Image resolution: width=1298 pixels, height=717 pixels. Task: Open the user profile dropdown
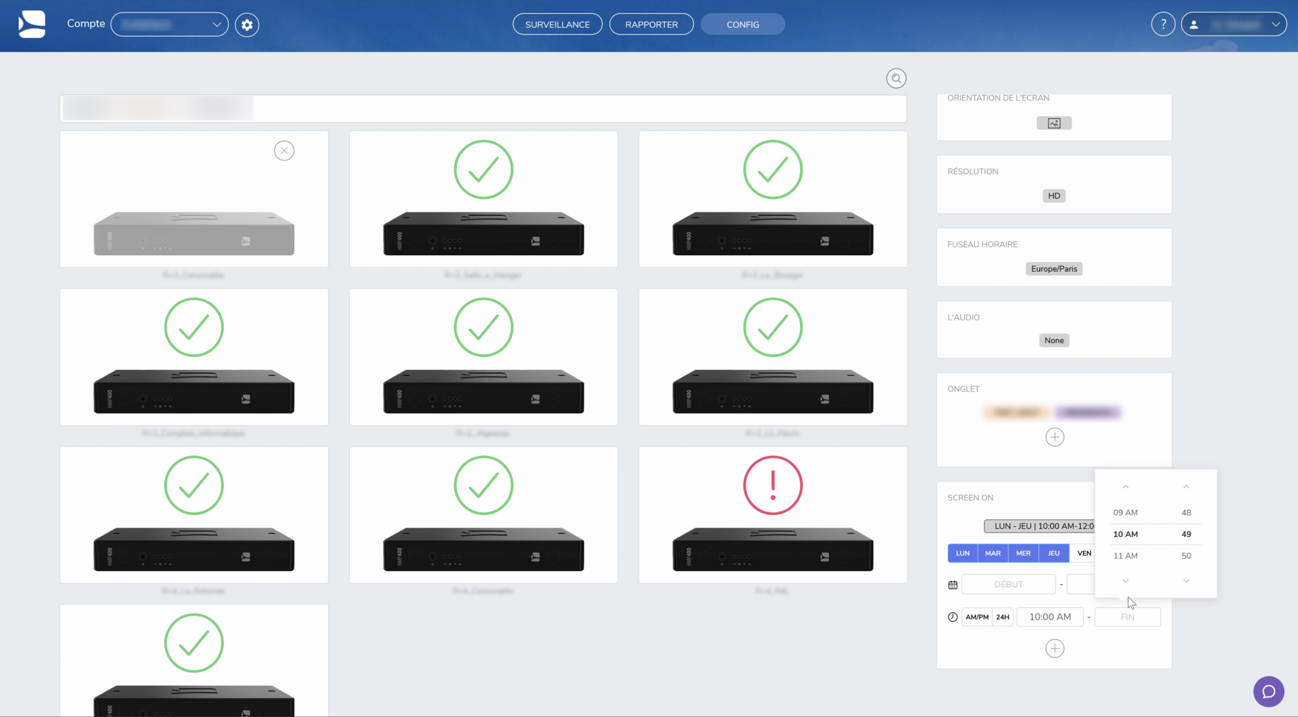pyautogui.click(x=1233, y=25)
